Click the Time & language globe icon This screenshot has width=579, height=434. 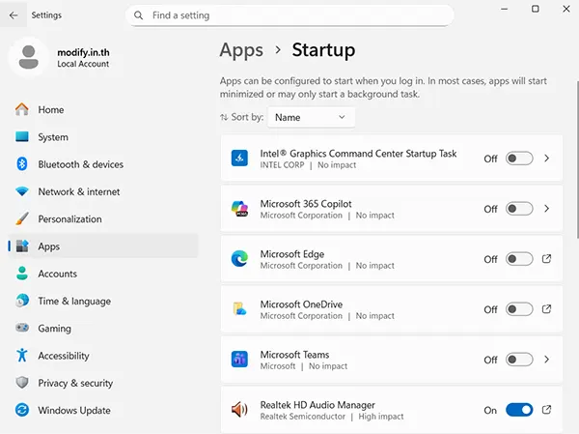tap(22, 301)
